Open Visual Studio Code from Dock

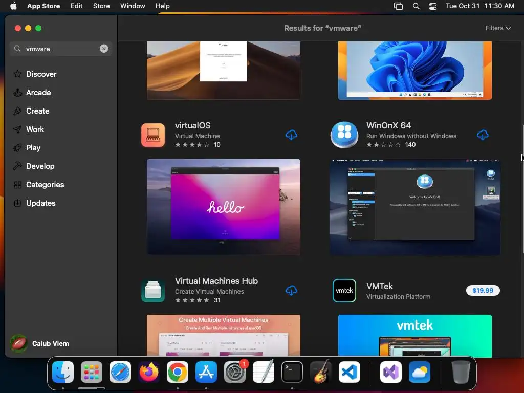tap(349, 372)
